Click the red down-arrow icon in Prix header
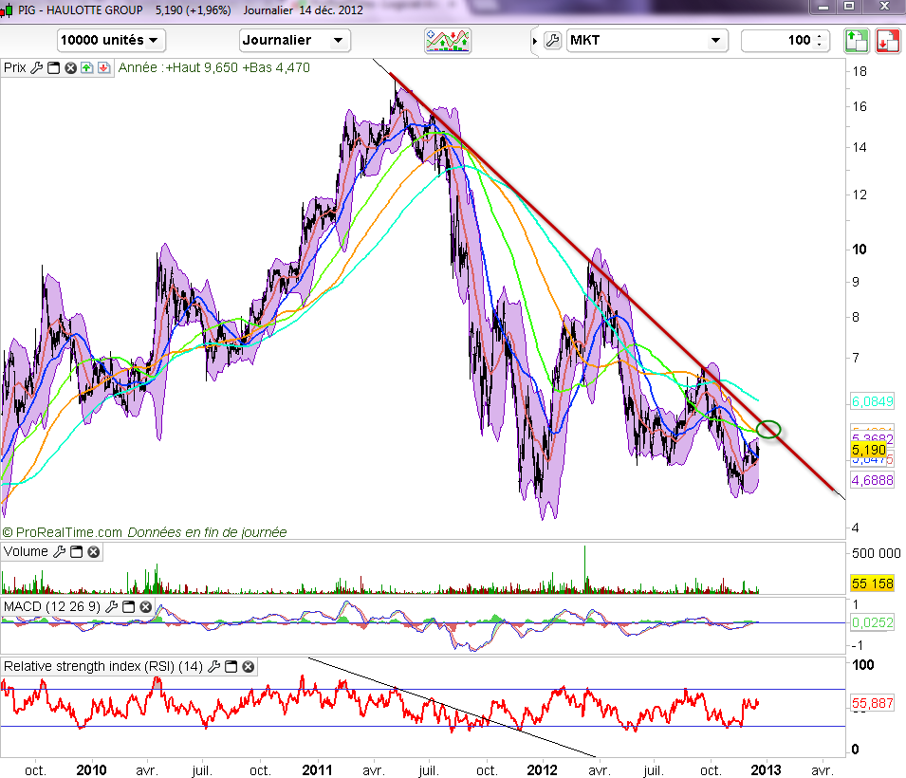906x778 pixels. 104,67
